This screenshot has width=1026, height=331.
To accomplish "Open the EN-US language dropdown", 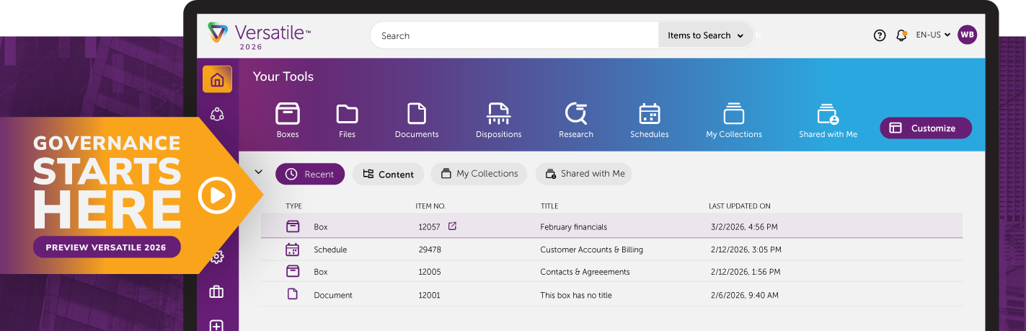I will click(933, 35).
